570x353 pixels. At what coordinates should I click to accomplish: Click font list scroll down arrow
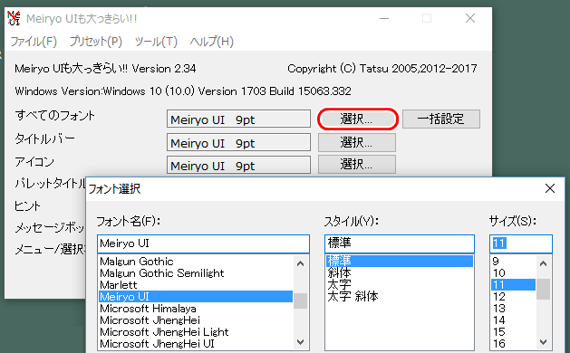coord(300,342)
